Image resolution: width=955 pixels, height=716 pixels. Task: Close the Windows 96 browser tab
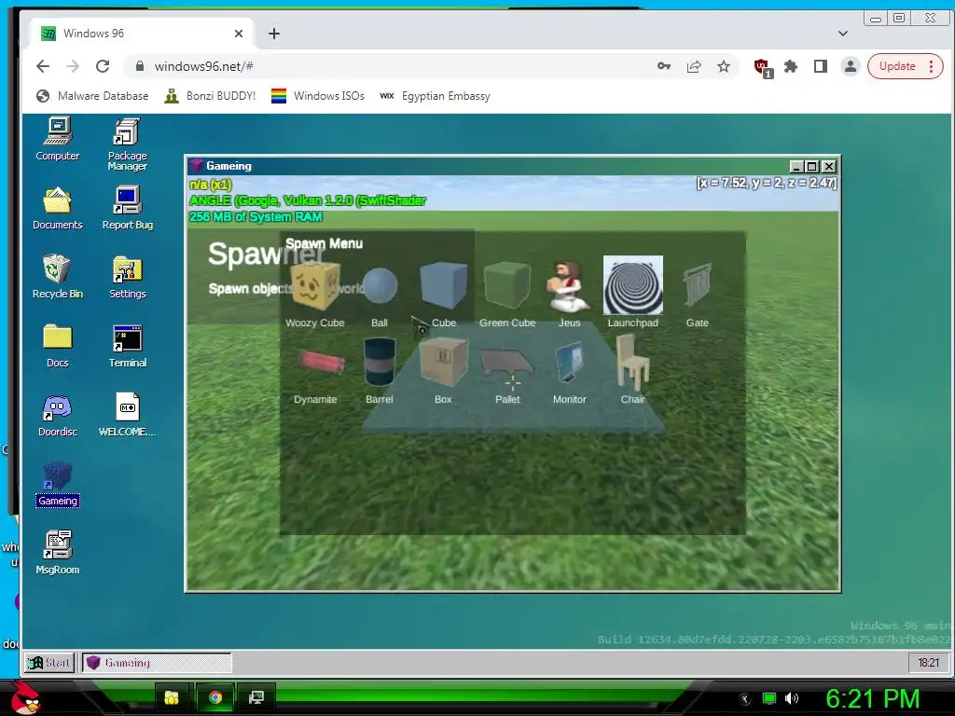239,34
